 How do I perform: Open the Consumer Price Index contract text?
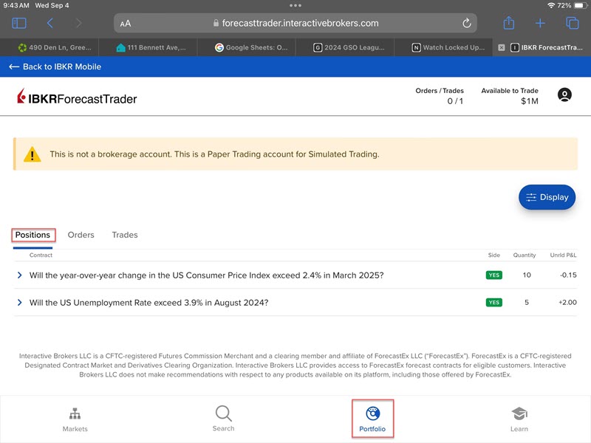207,275
